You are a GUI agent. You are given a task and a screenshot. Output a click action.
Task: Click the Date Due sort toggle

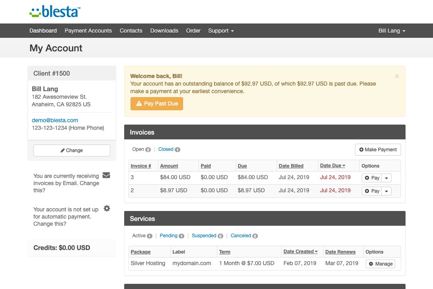click(x=332, y=165)
